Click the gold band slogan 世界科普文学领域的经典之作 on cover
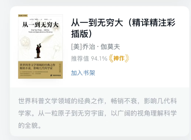Image resolution: width=191 pixels, height=140 pixels. [x=38, y=65]
